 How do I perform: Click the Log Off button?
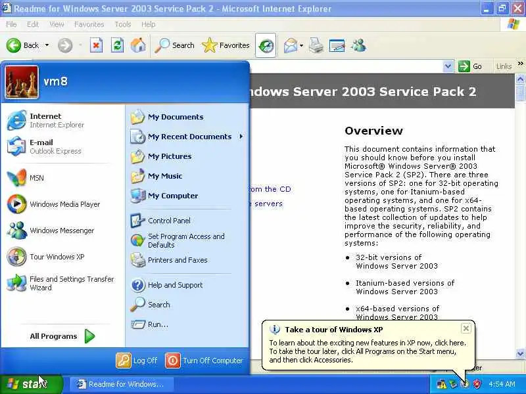(x=137, y=361)
